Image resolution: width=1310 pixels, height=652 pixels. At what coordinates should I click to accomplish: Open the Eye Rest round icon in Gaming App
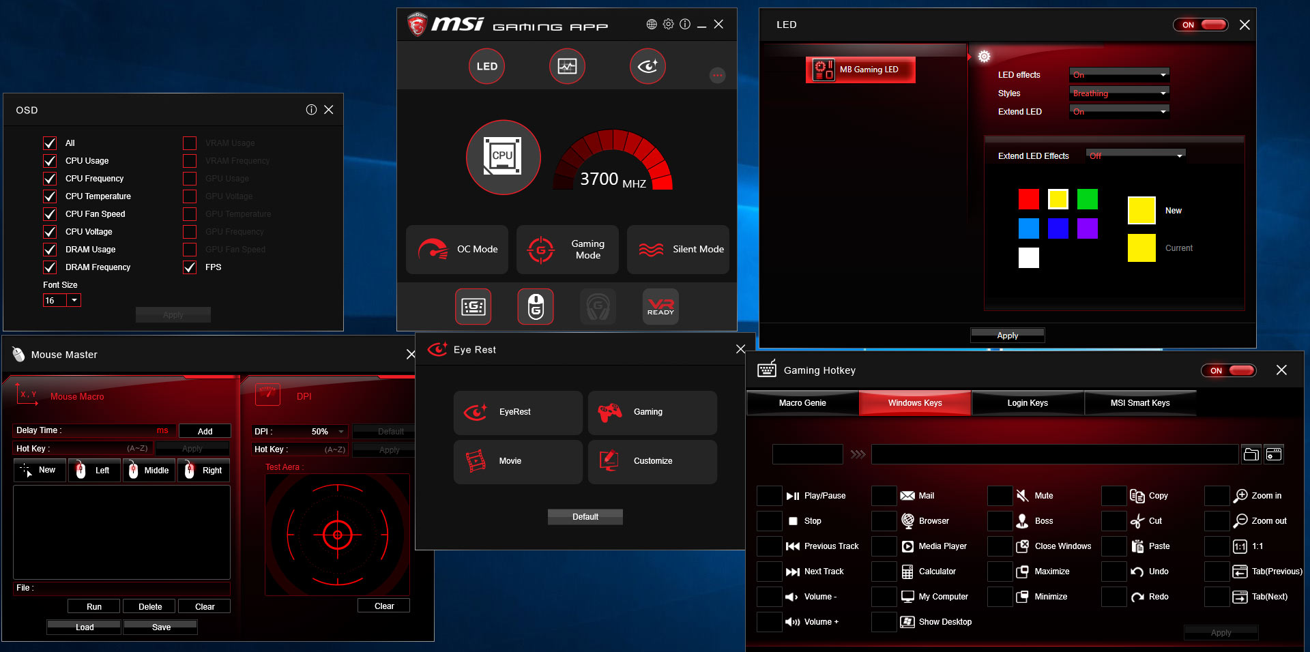pos(647,66)
